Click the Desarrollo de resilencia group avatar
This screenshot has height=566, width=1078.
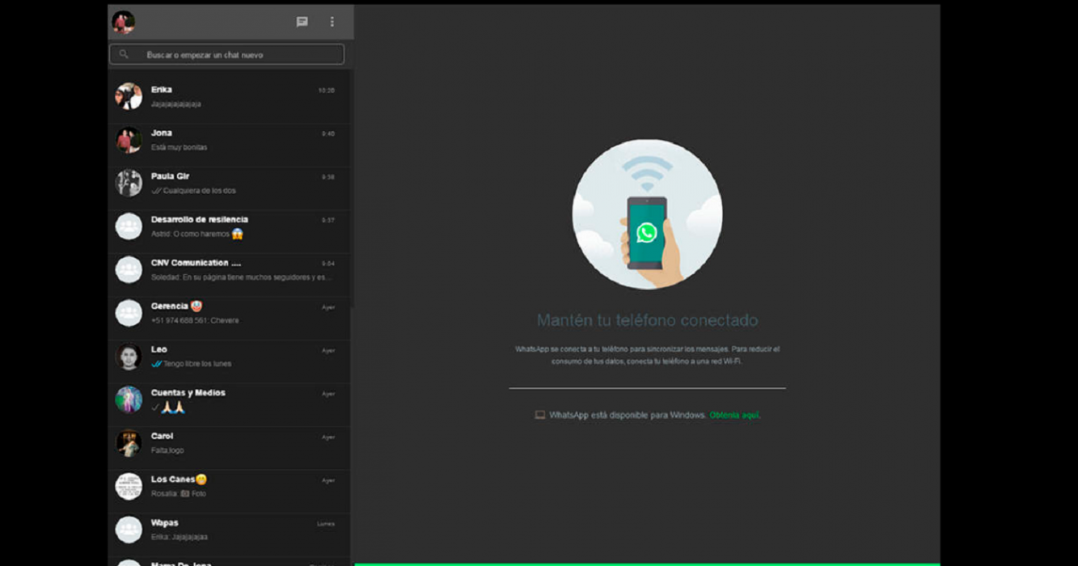[x=129, y=226]
